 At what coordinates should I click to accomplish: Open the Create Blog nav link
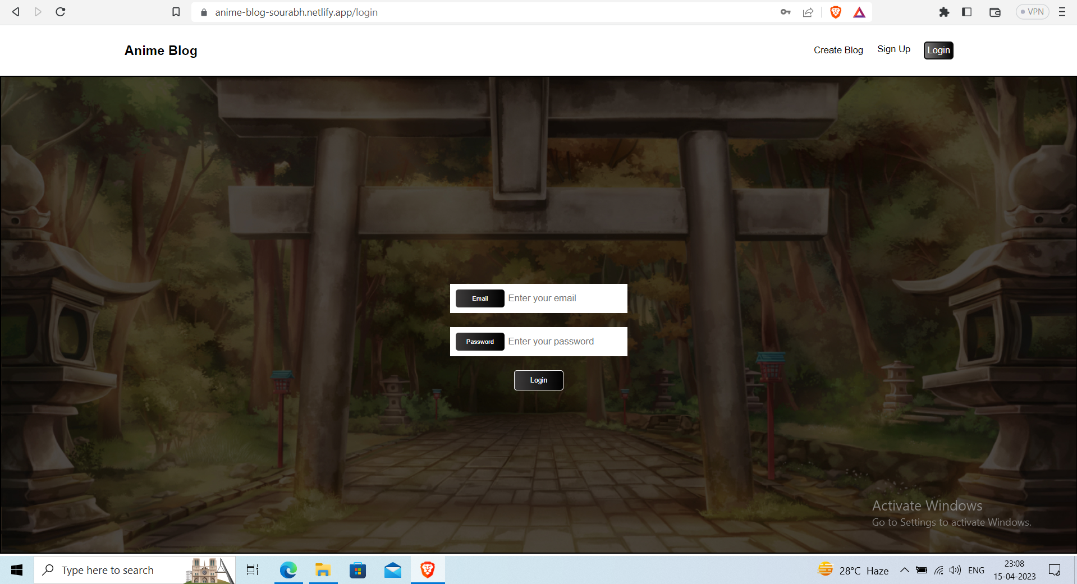(x=838, y=50)
